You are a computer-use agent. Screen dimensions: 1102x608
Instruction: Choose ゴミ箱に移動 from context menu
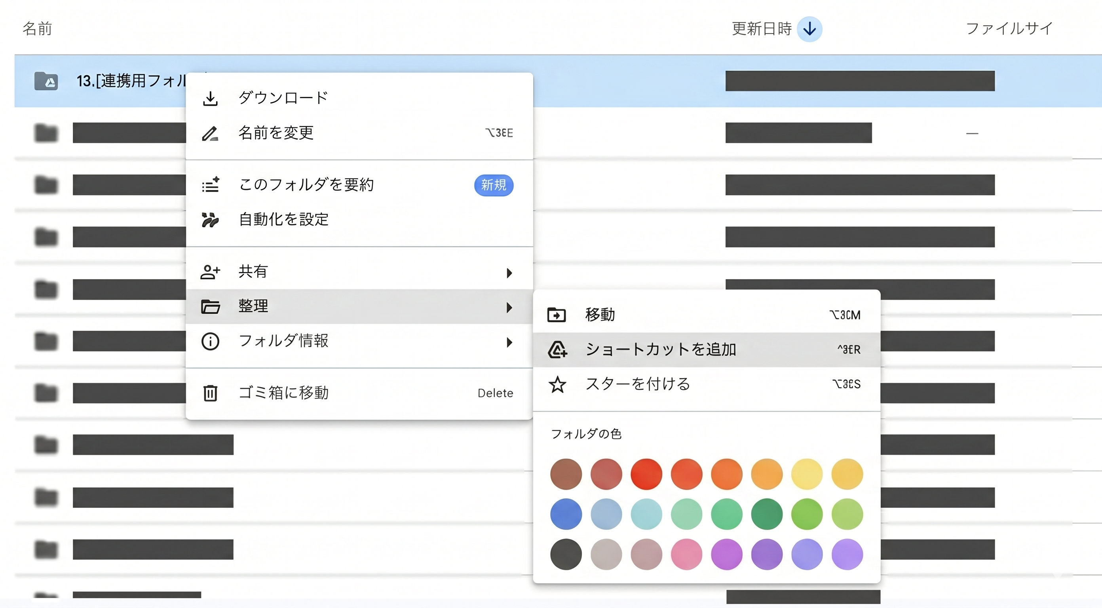[x=359, y=393]
